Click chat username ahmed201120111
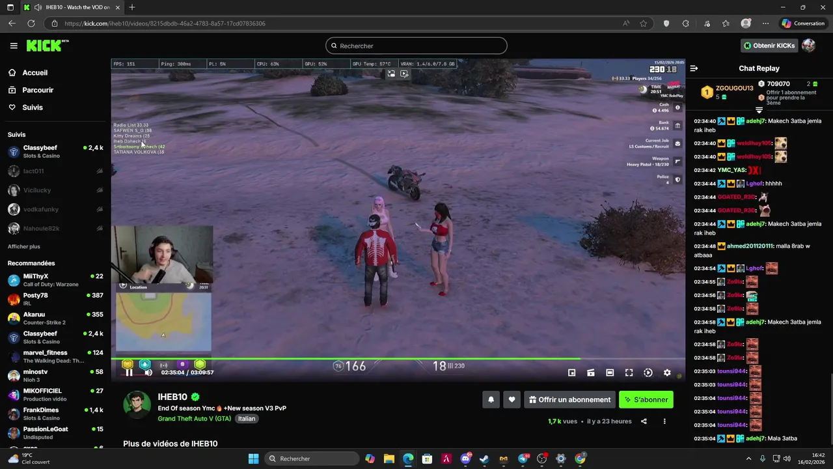This screenshot has height=469, width=833. coord(750,246)
